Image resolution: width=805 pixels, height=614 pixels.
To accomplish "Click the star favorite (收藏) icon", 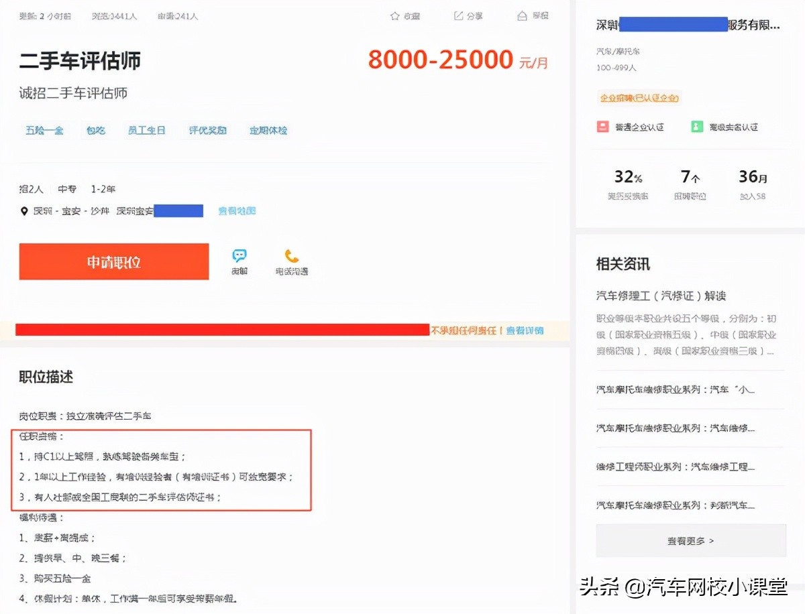I will coord(395,16).
